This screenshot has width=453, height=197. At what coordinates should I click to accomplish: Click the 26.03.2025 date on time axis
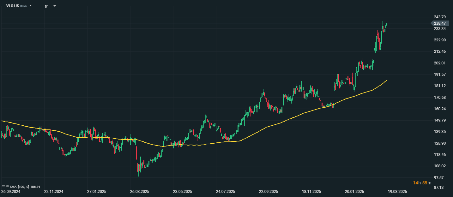point(140,192)
